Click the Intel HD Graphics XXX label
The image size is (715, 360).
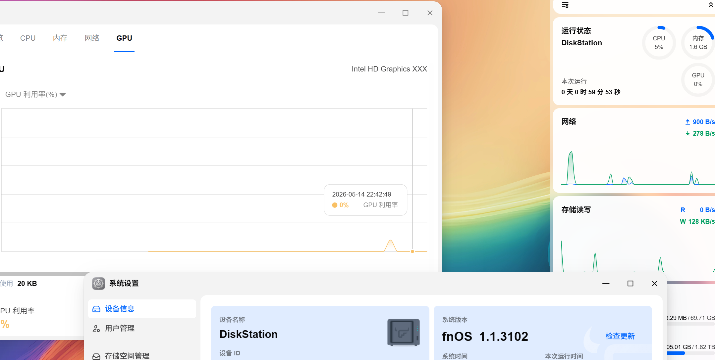click(x=389, y=69)
